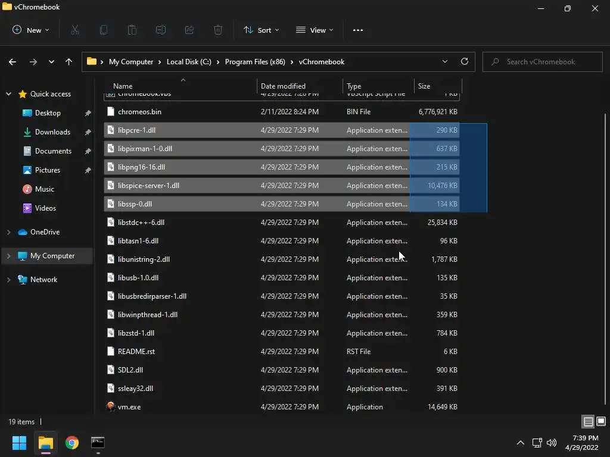Refresh the folder listing
Screen dimensions: 610x457
[x=465, y=61]
